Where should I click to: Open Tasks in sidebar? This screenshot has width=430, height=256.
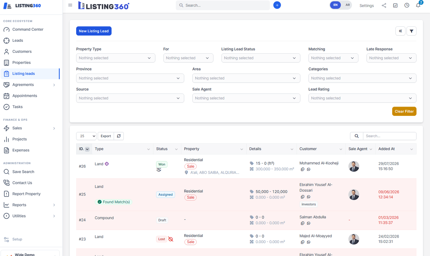30,107
